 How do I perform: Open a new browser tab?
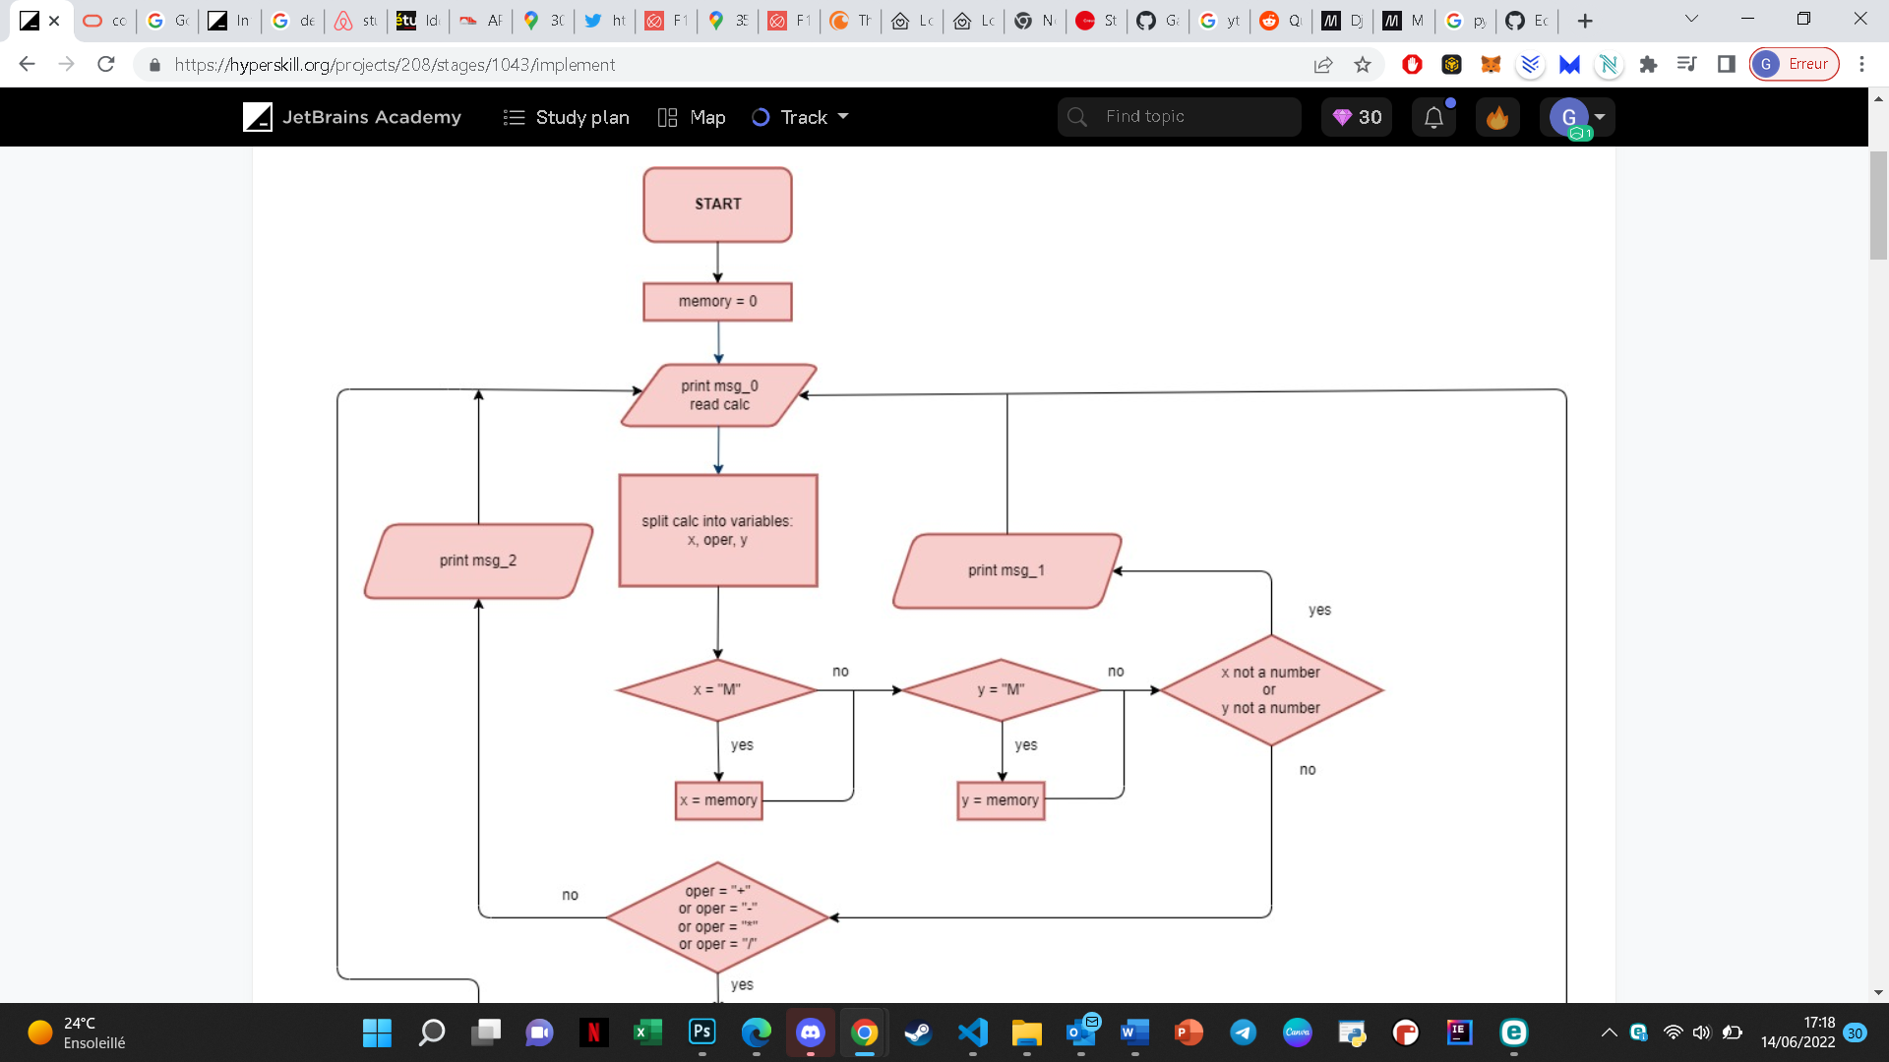1584,21
